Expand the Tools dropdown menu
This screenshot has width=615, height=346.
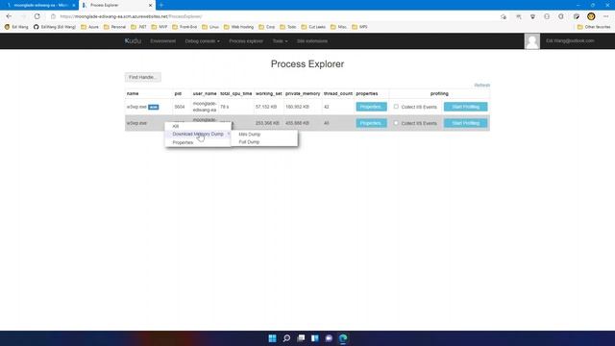click(280, 40)
